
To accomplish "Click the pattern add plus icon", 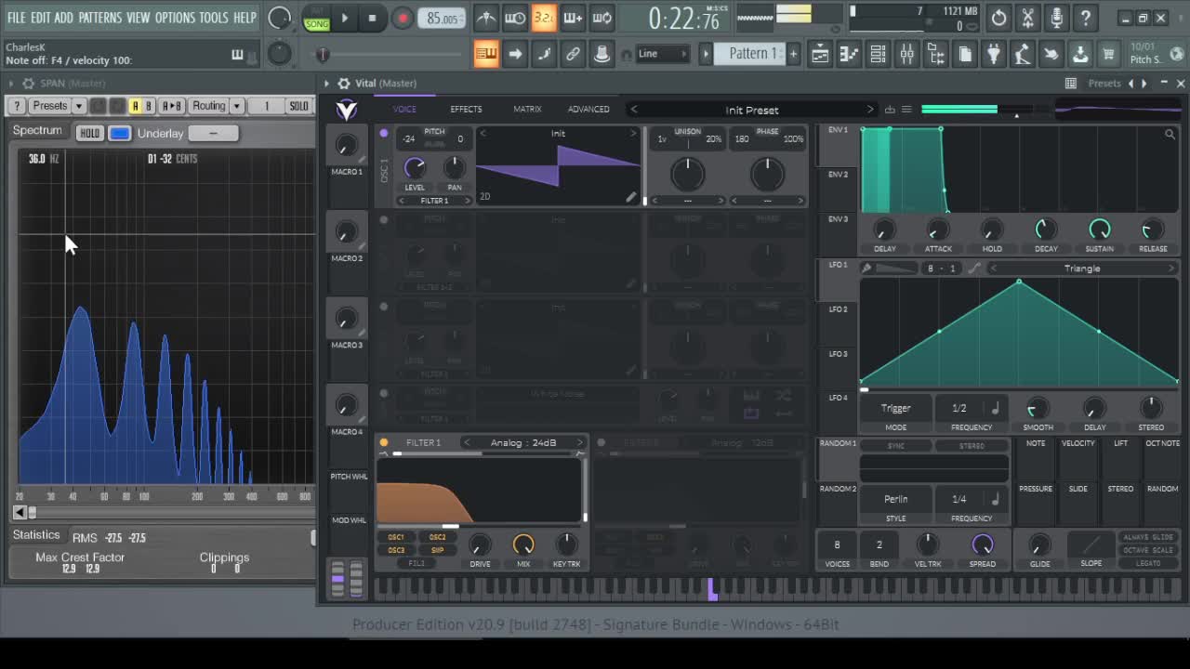I will 793,54.
